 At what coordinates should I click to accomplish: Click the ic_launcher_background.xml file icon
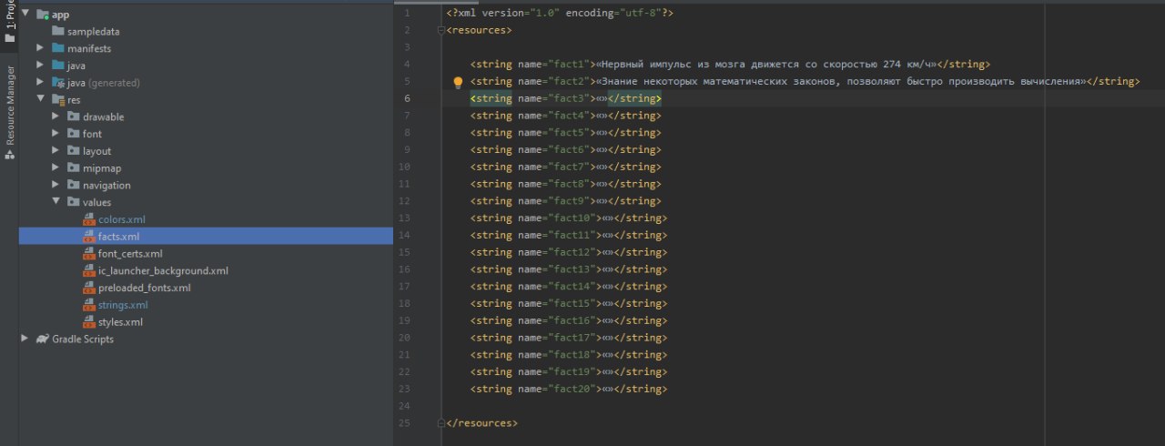pos(89,270)
